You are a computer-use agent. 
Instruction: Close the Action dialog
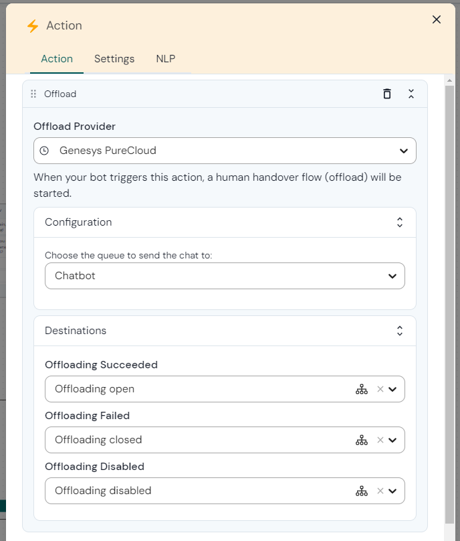[437, 19]
